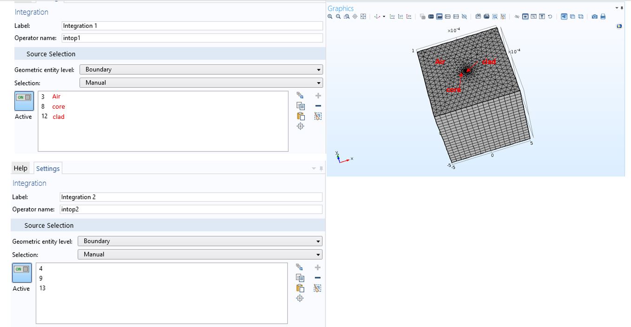Image resolution: width=631 pixels, height=327 pixels.
Task: Open Integration 1 Geometric entity level dropdown
Action: point(201,70)
